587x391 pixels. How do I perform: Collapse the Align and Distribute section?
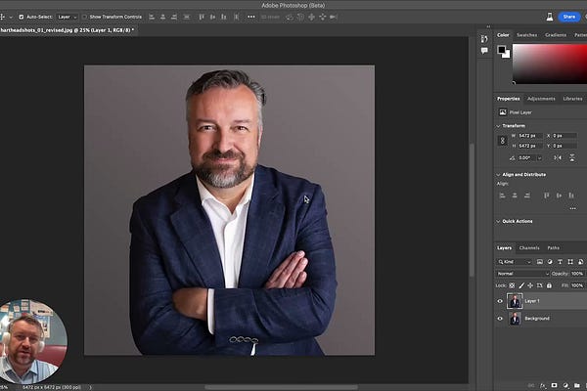(x=498, y=175)
